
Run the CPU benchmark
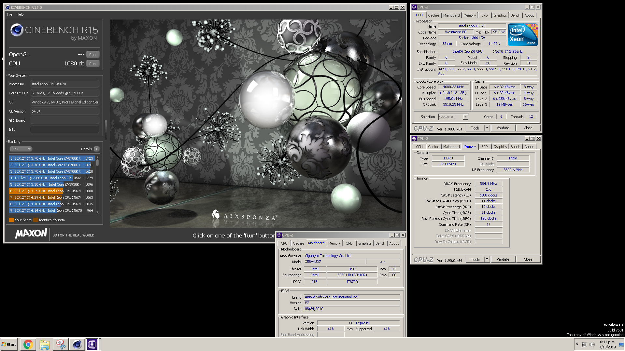(92, 64)
